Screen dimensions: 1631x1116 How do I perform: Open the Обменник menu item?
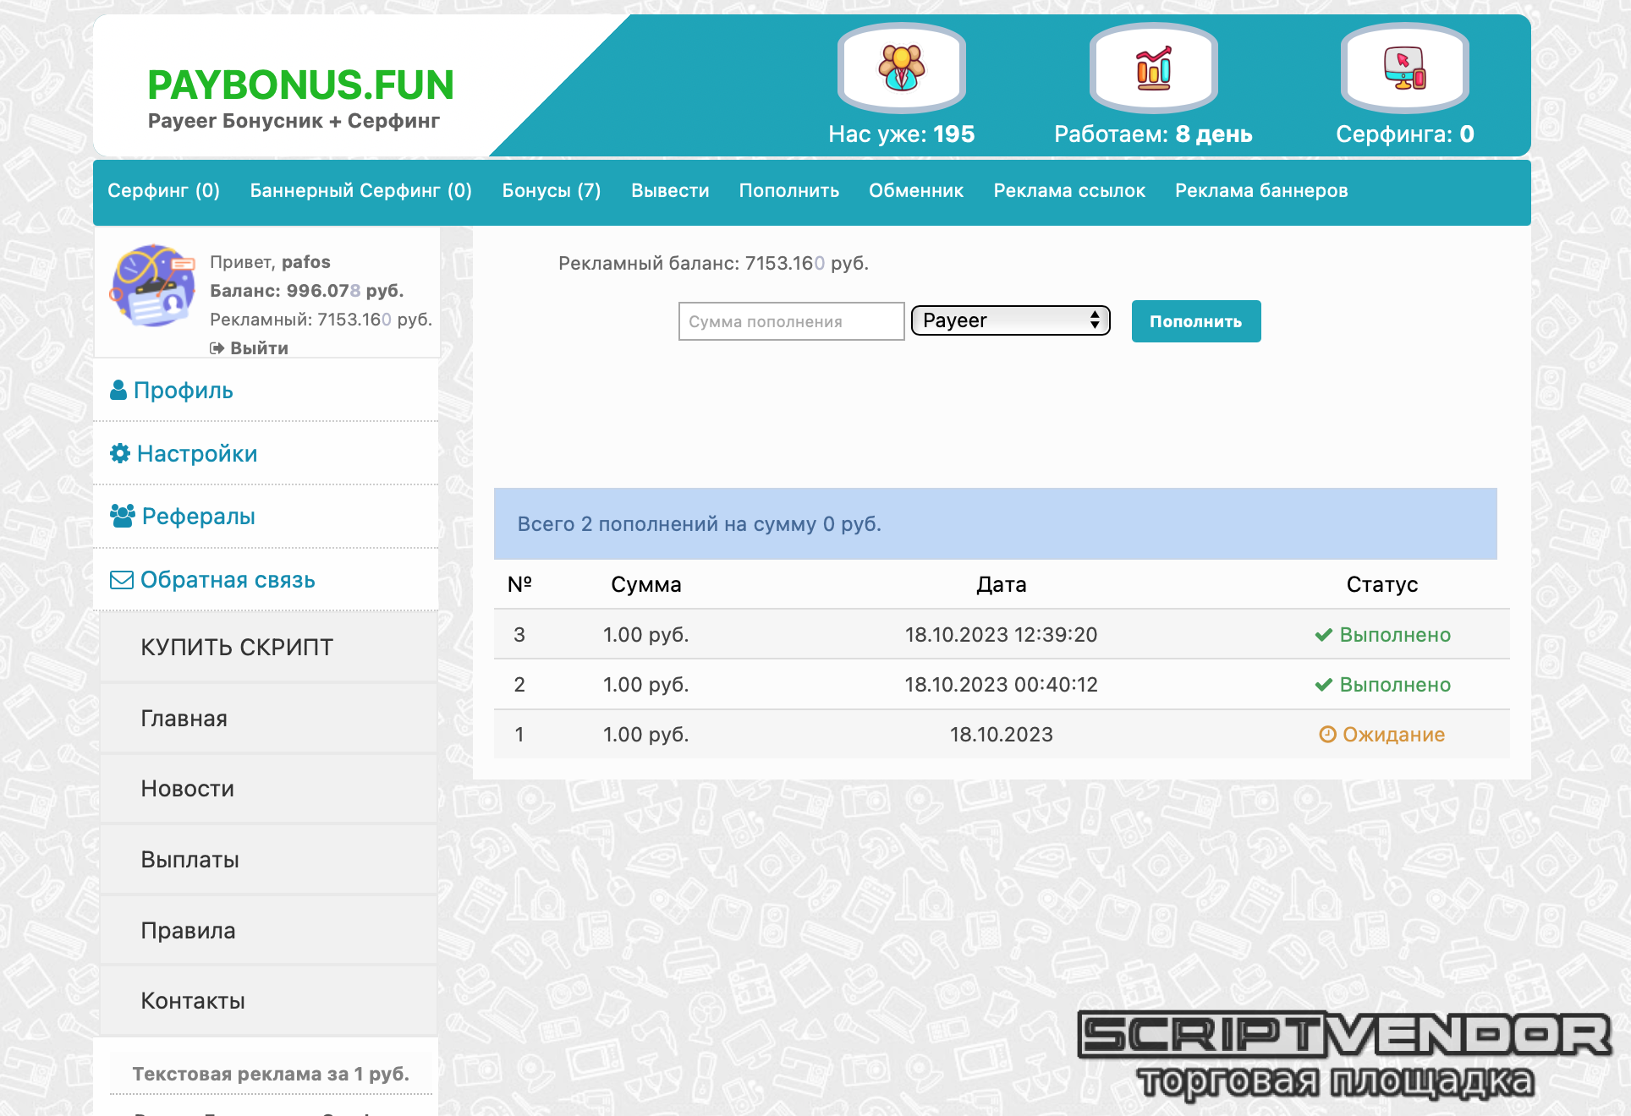[916, 191]
